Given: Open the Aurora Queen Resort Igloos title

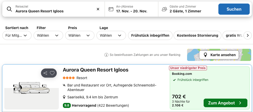Looking at the screenshot, I should tap(95, 70).
